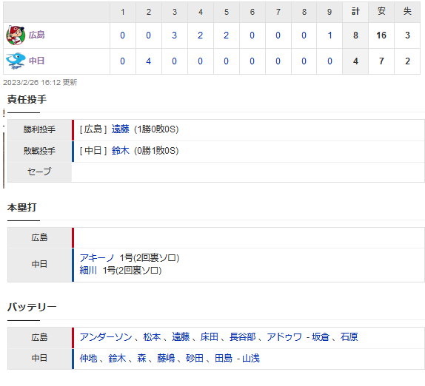Open アキーノ home run player link
Screen dimensions: 425x386
click(97, 257)
